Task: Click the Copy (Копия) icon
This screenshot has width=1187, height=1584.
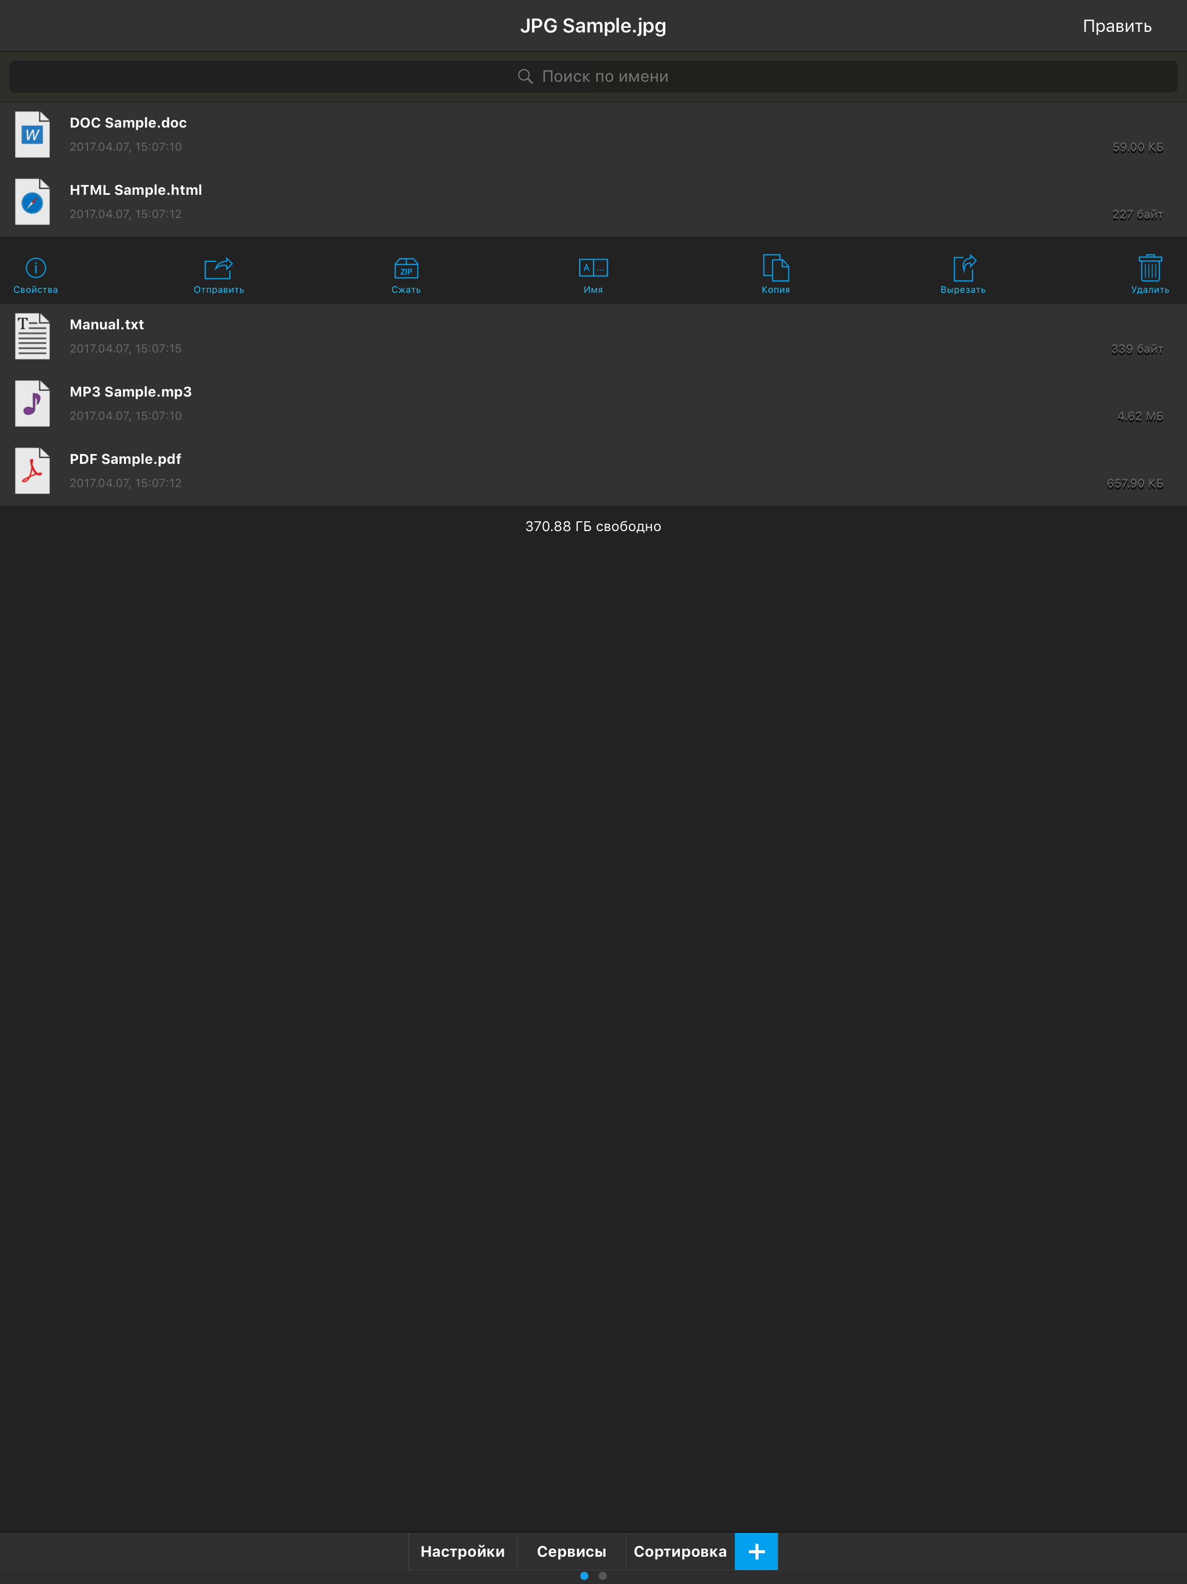Action: (775, 274)
